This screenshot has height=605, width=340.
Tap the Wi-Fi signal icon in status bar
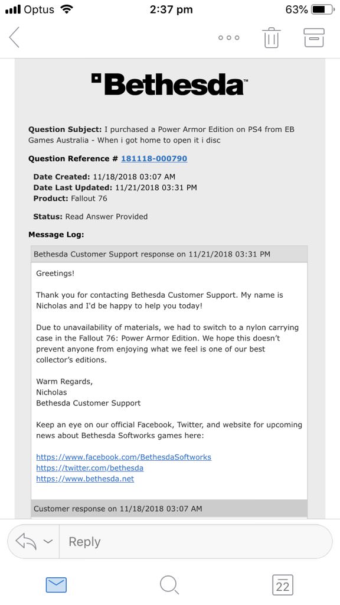pos(67,9)
